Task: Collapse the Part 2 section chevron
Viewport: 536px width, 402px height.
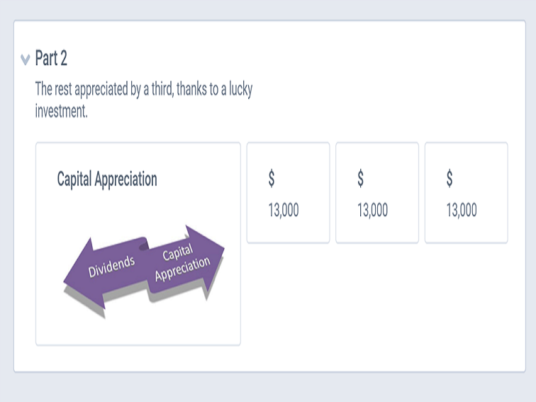Action: 26,59
